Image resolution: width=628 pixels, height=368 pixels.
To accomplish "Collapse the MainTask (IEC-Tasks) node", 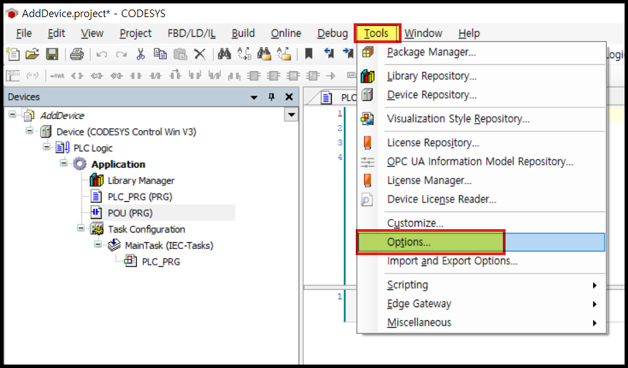I will coord(98,244).
